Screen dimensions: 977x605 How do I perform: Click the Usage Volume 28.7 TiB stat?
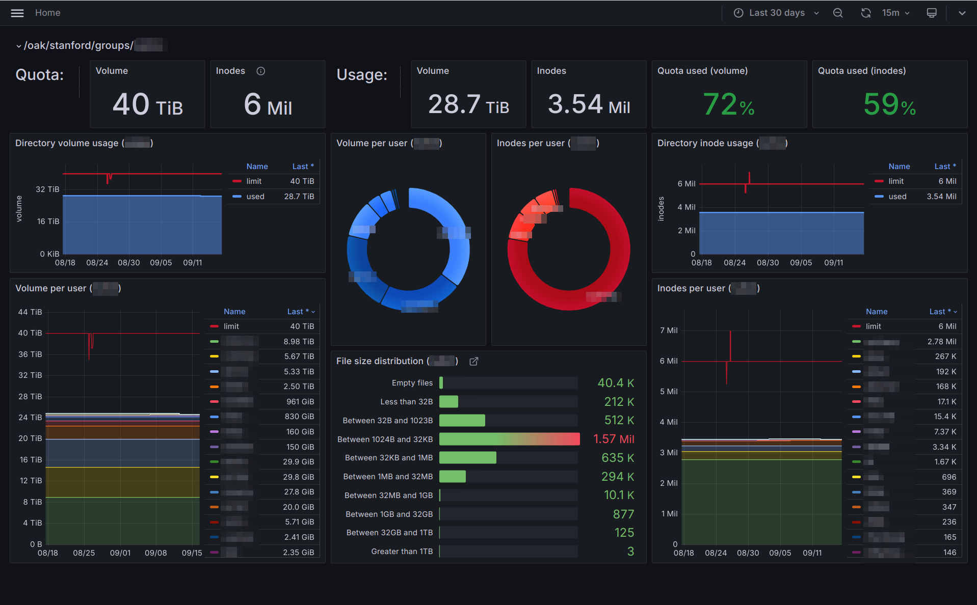coord(468,104)
